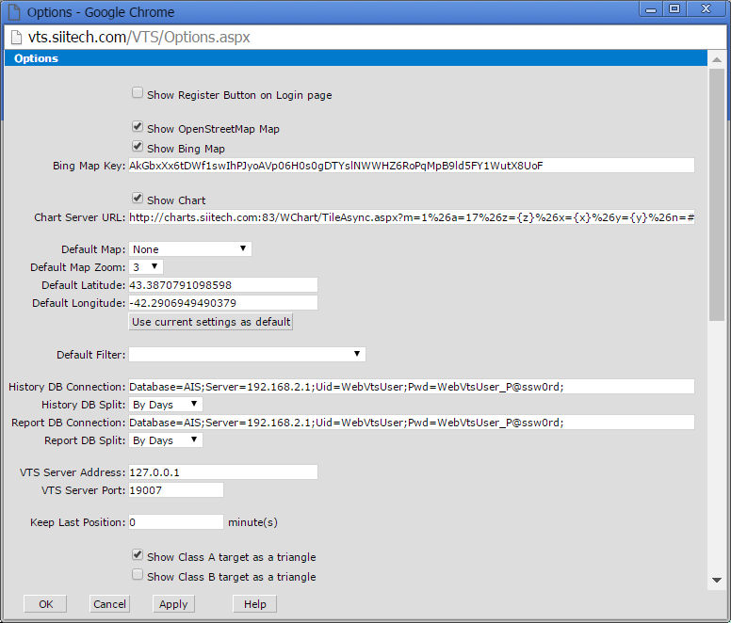Click the History DB Connection field
731x623 pixels.
pyautogui.click(x=412, y=387)
